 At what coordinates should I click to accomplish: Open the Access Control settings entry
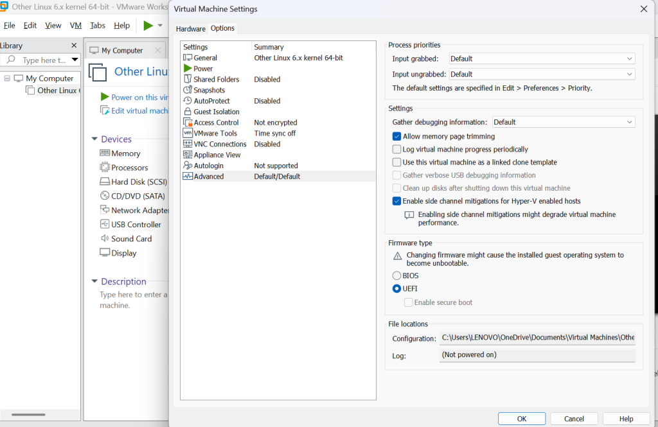point(216,123)
